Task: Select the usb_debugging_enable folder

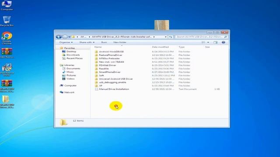Action: pyautogui.click(x=112, y=82)
